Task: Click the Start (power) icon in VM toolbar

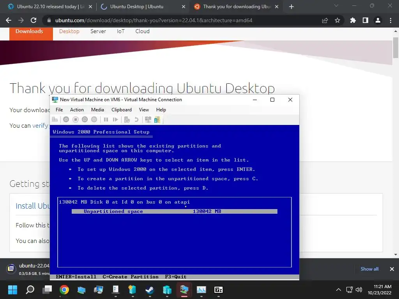Action: 66,120
